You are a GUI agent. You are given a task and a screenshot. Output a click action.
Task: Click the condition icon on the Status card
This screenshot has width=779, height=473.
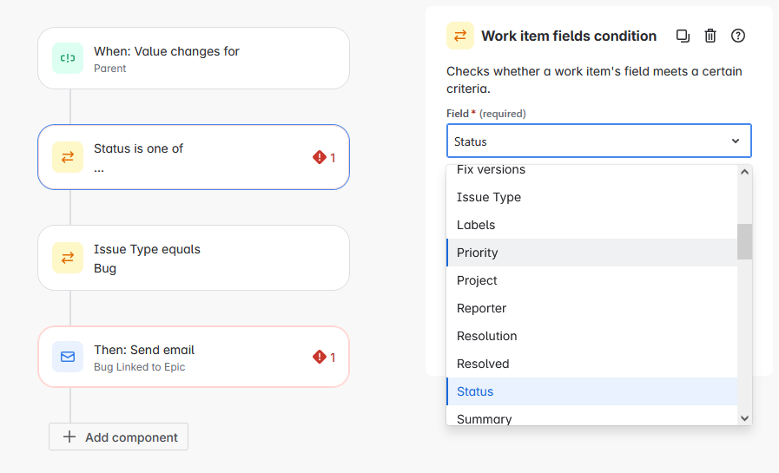(x=68, y=157)
